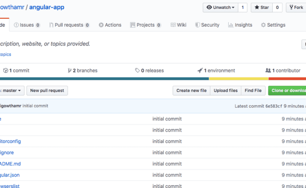Open the browserslist file
Viewport: 306px width, 188px height.
click(9, 186)
